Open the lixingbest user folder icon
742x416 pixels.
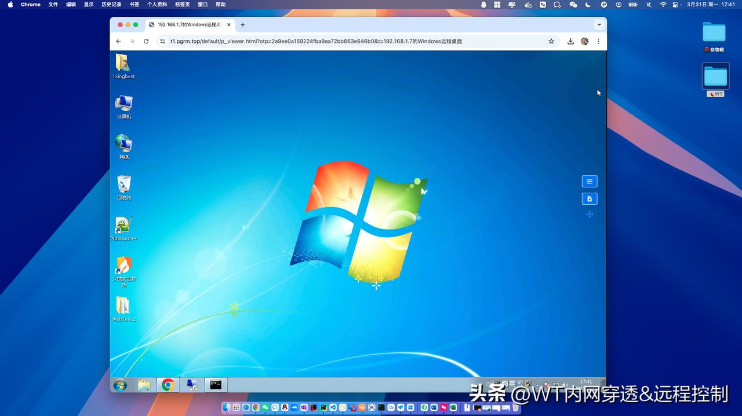123,66
